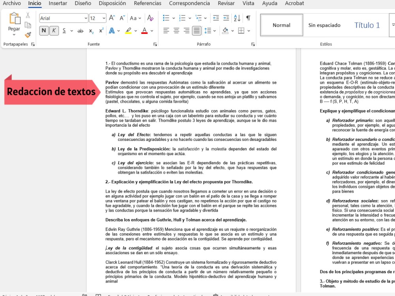Apply borders with the grid icon

tap(241, 31)
